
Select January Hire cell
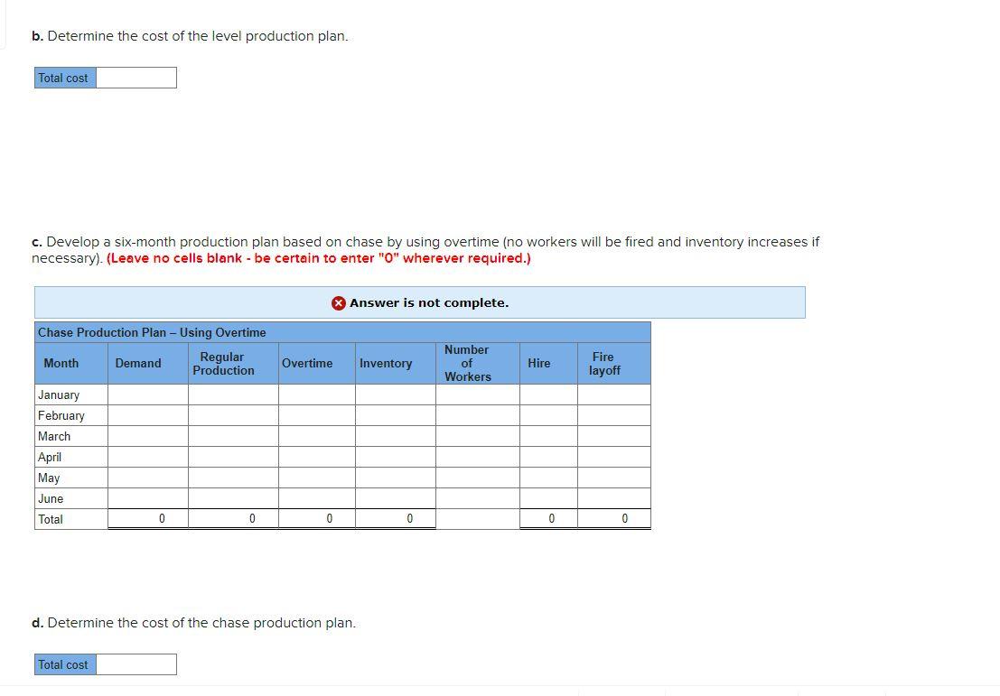[x=548, y=394]
